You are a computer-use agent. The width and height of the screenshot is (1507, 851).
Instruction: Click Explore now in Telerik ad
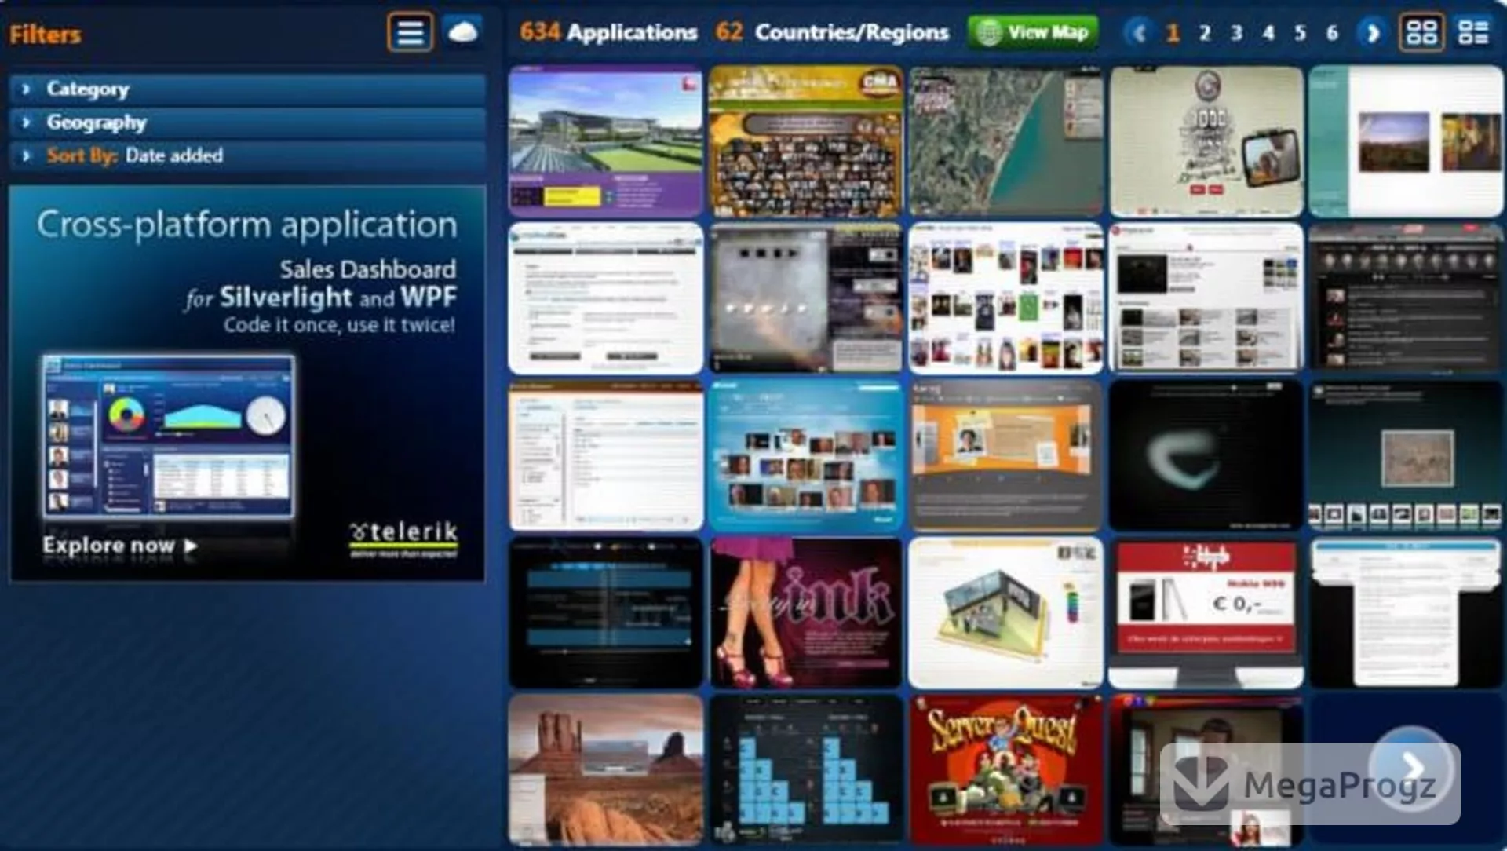pos(119,545)
